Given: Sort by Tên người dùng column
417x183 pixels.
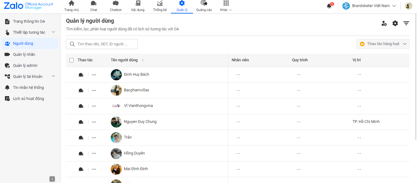Looking at the screenshot, I should coord(143,60).
